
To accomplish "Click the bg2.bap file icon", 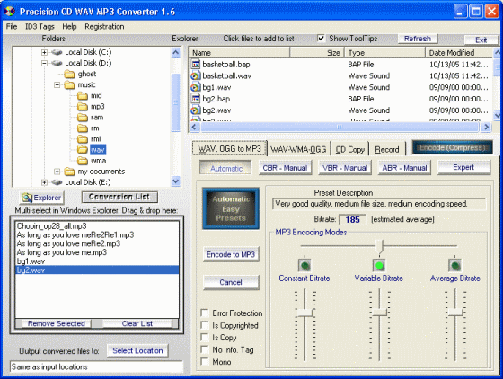I will [x=196, y=99].
